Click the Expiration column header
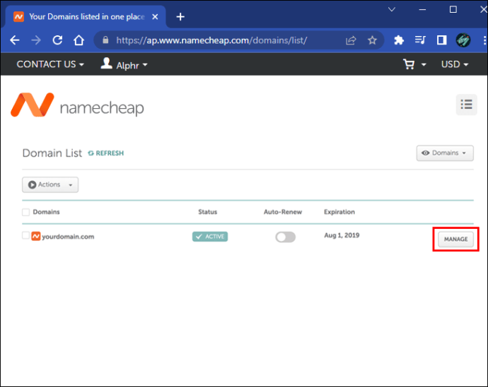This screenshot has width=488, height=387. [339, 212]
